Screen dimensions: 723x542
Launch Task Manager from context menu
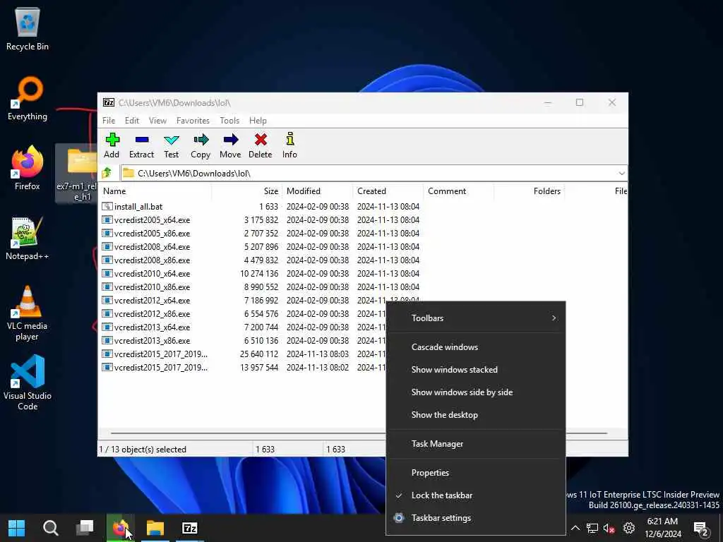(x=476, y=444)
